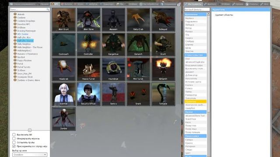Collapse the Прорисовка tool category
The width and height of the screenshot is (280, 157).
click(x=196, y=136)
